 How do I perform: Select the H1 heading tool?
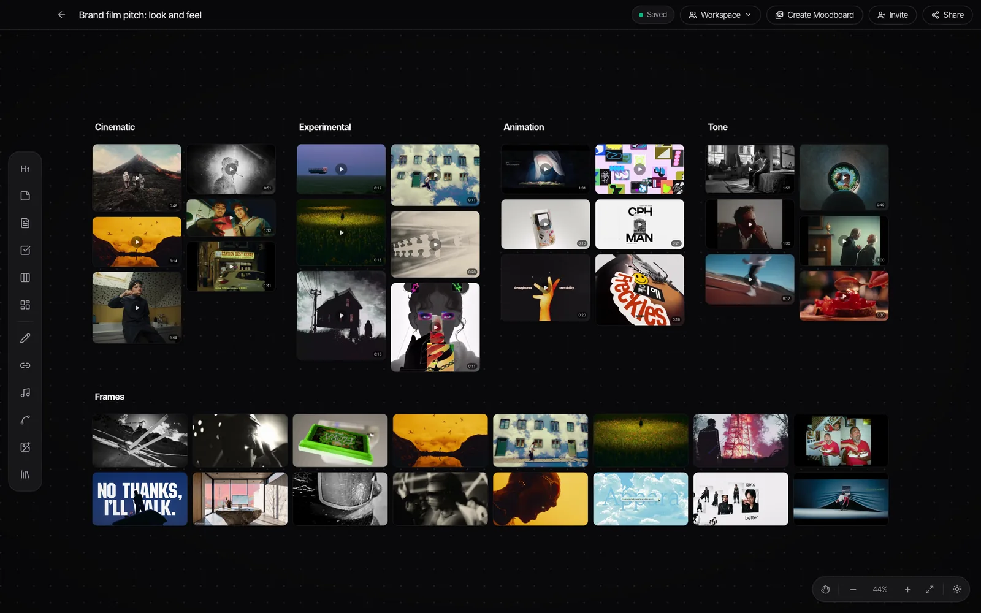click(x=25, y=169)
